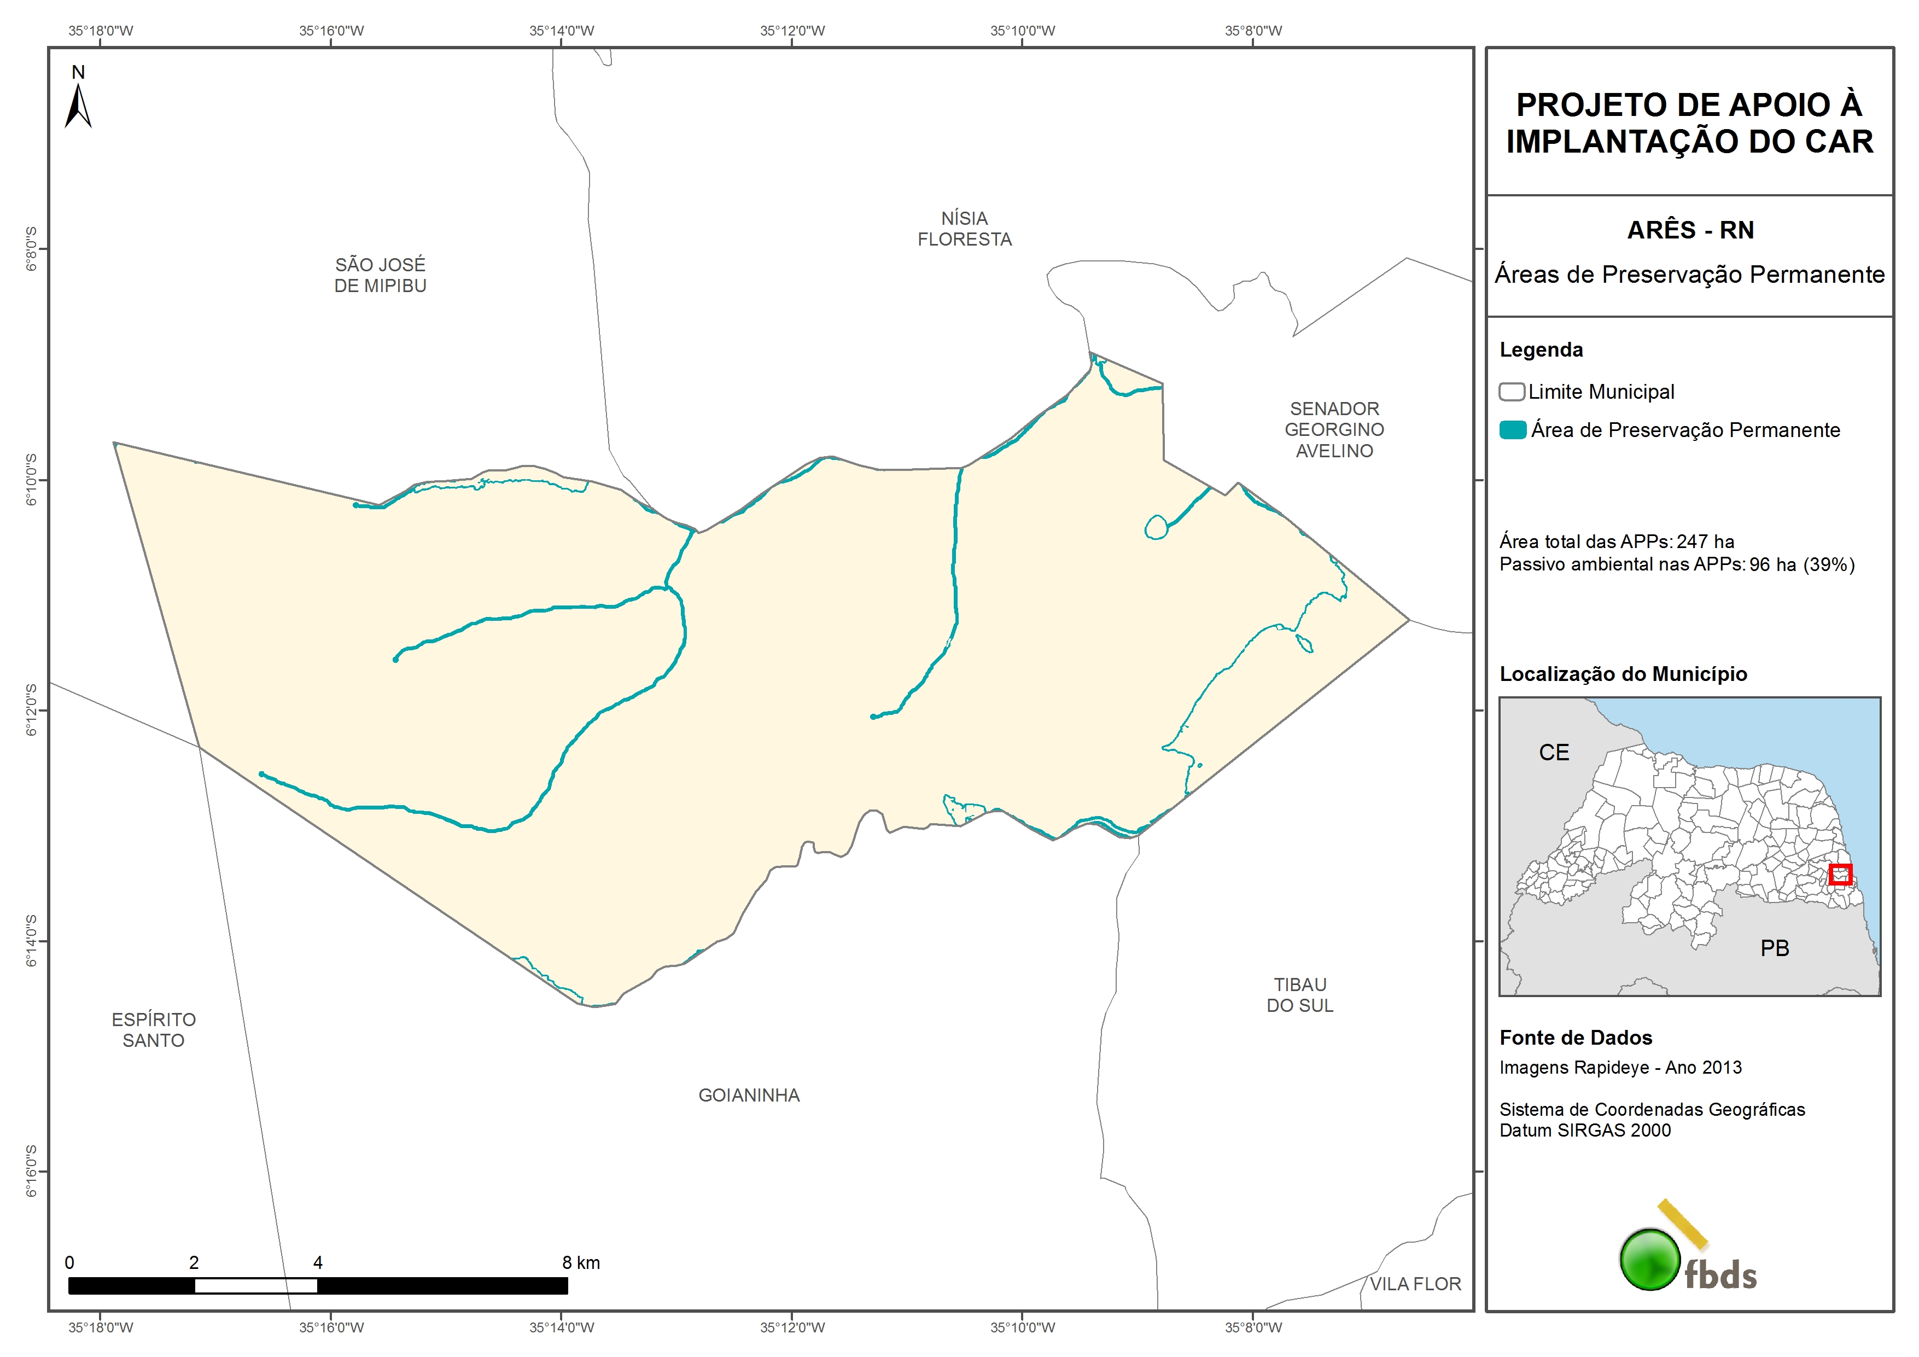Screen dimensions: 1919x1357
Task: Click the red locator box on inset map
Action: point(1840,875)
